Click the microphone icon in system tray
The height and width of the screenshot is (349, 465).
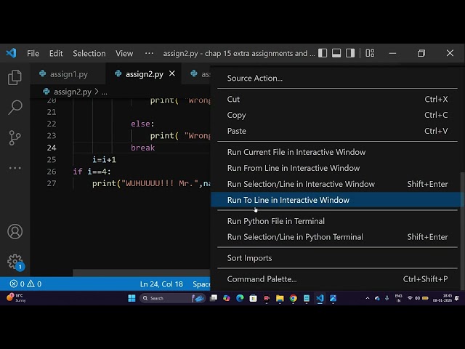coord(387,298)
